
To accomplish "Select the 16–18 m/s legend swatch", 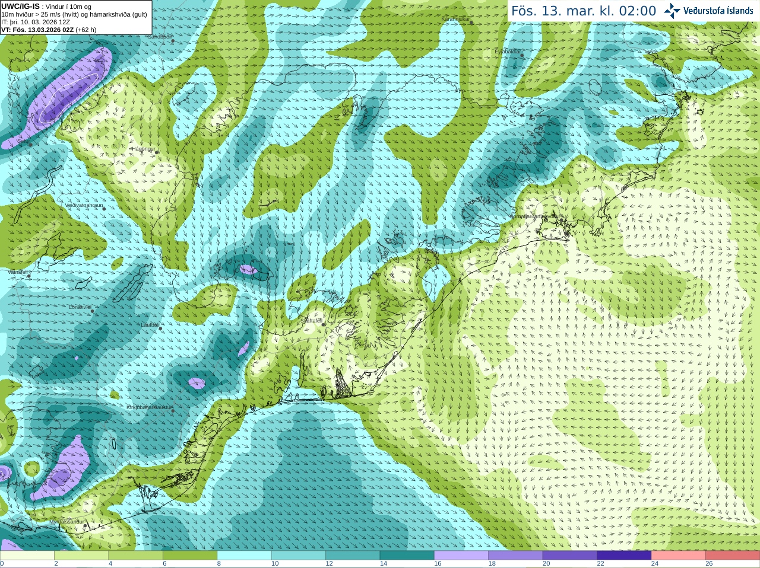I will click(x=461, y=556).
